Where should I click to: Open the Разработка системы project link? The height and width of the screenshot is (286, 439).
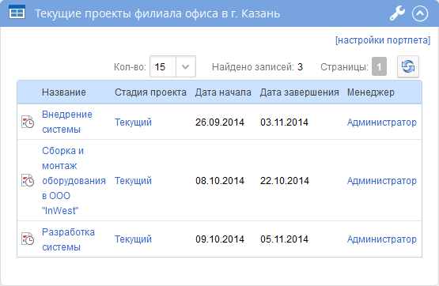click(x=68, y=239)
